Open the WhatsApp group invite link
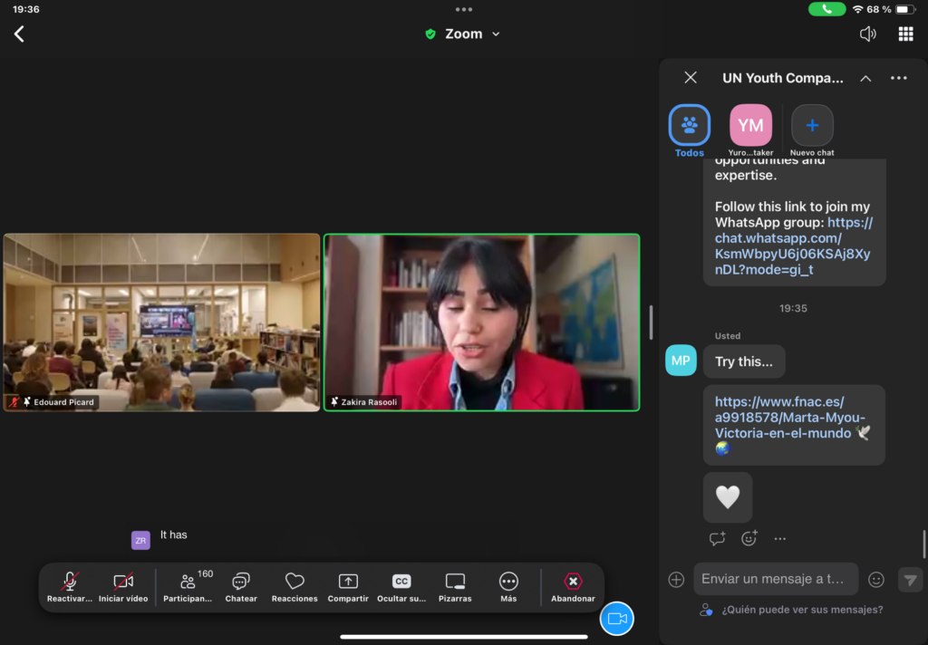 click(x=791, y=246)
